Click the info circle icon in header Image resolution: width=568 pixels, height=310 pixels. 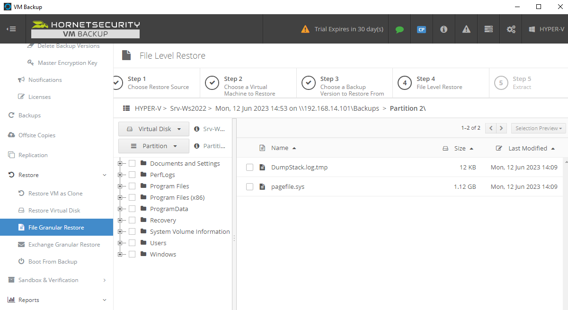point(444,29)
